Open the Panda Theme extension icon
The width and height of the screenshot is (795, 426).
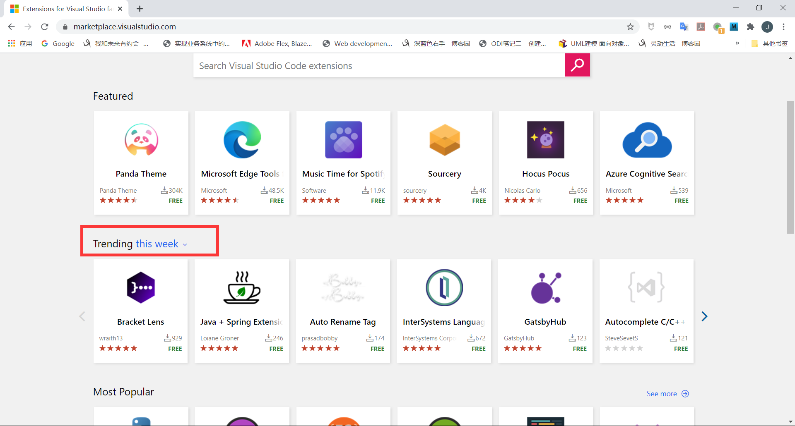point(141,139)
